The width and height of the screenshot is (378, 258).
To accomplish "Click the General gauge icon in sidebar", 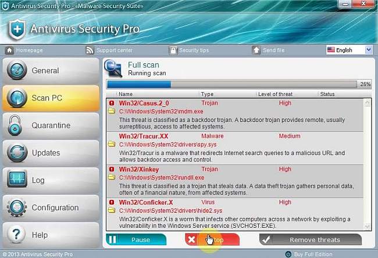I will 17,70.
